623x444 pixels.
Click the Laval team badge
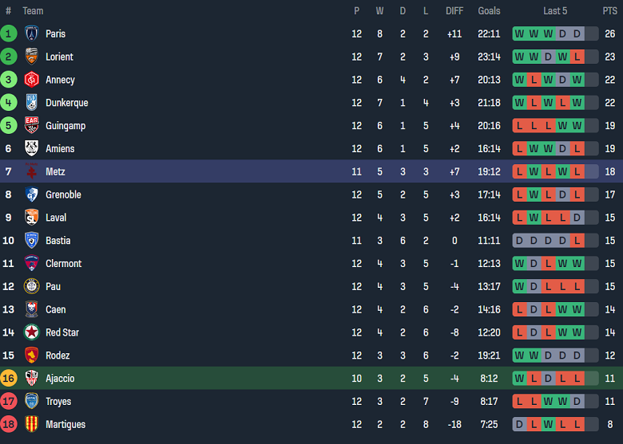[x=32, y=218]
